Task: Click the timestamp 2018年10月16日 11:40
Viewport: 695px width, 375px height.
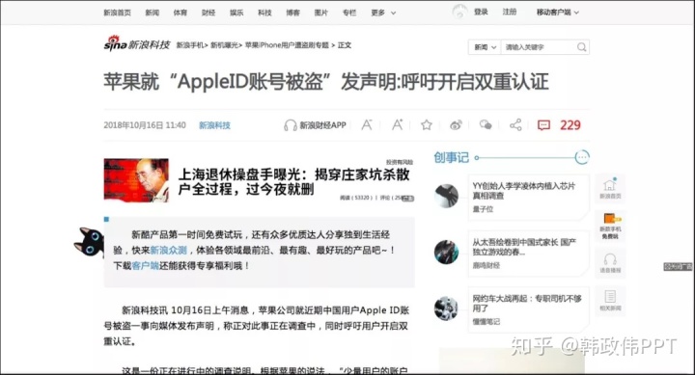Action: [x=145, y=125]
